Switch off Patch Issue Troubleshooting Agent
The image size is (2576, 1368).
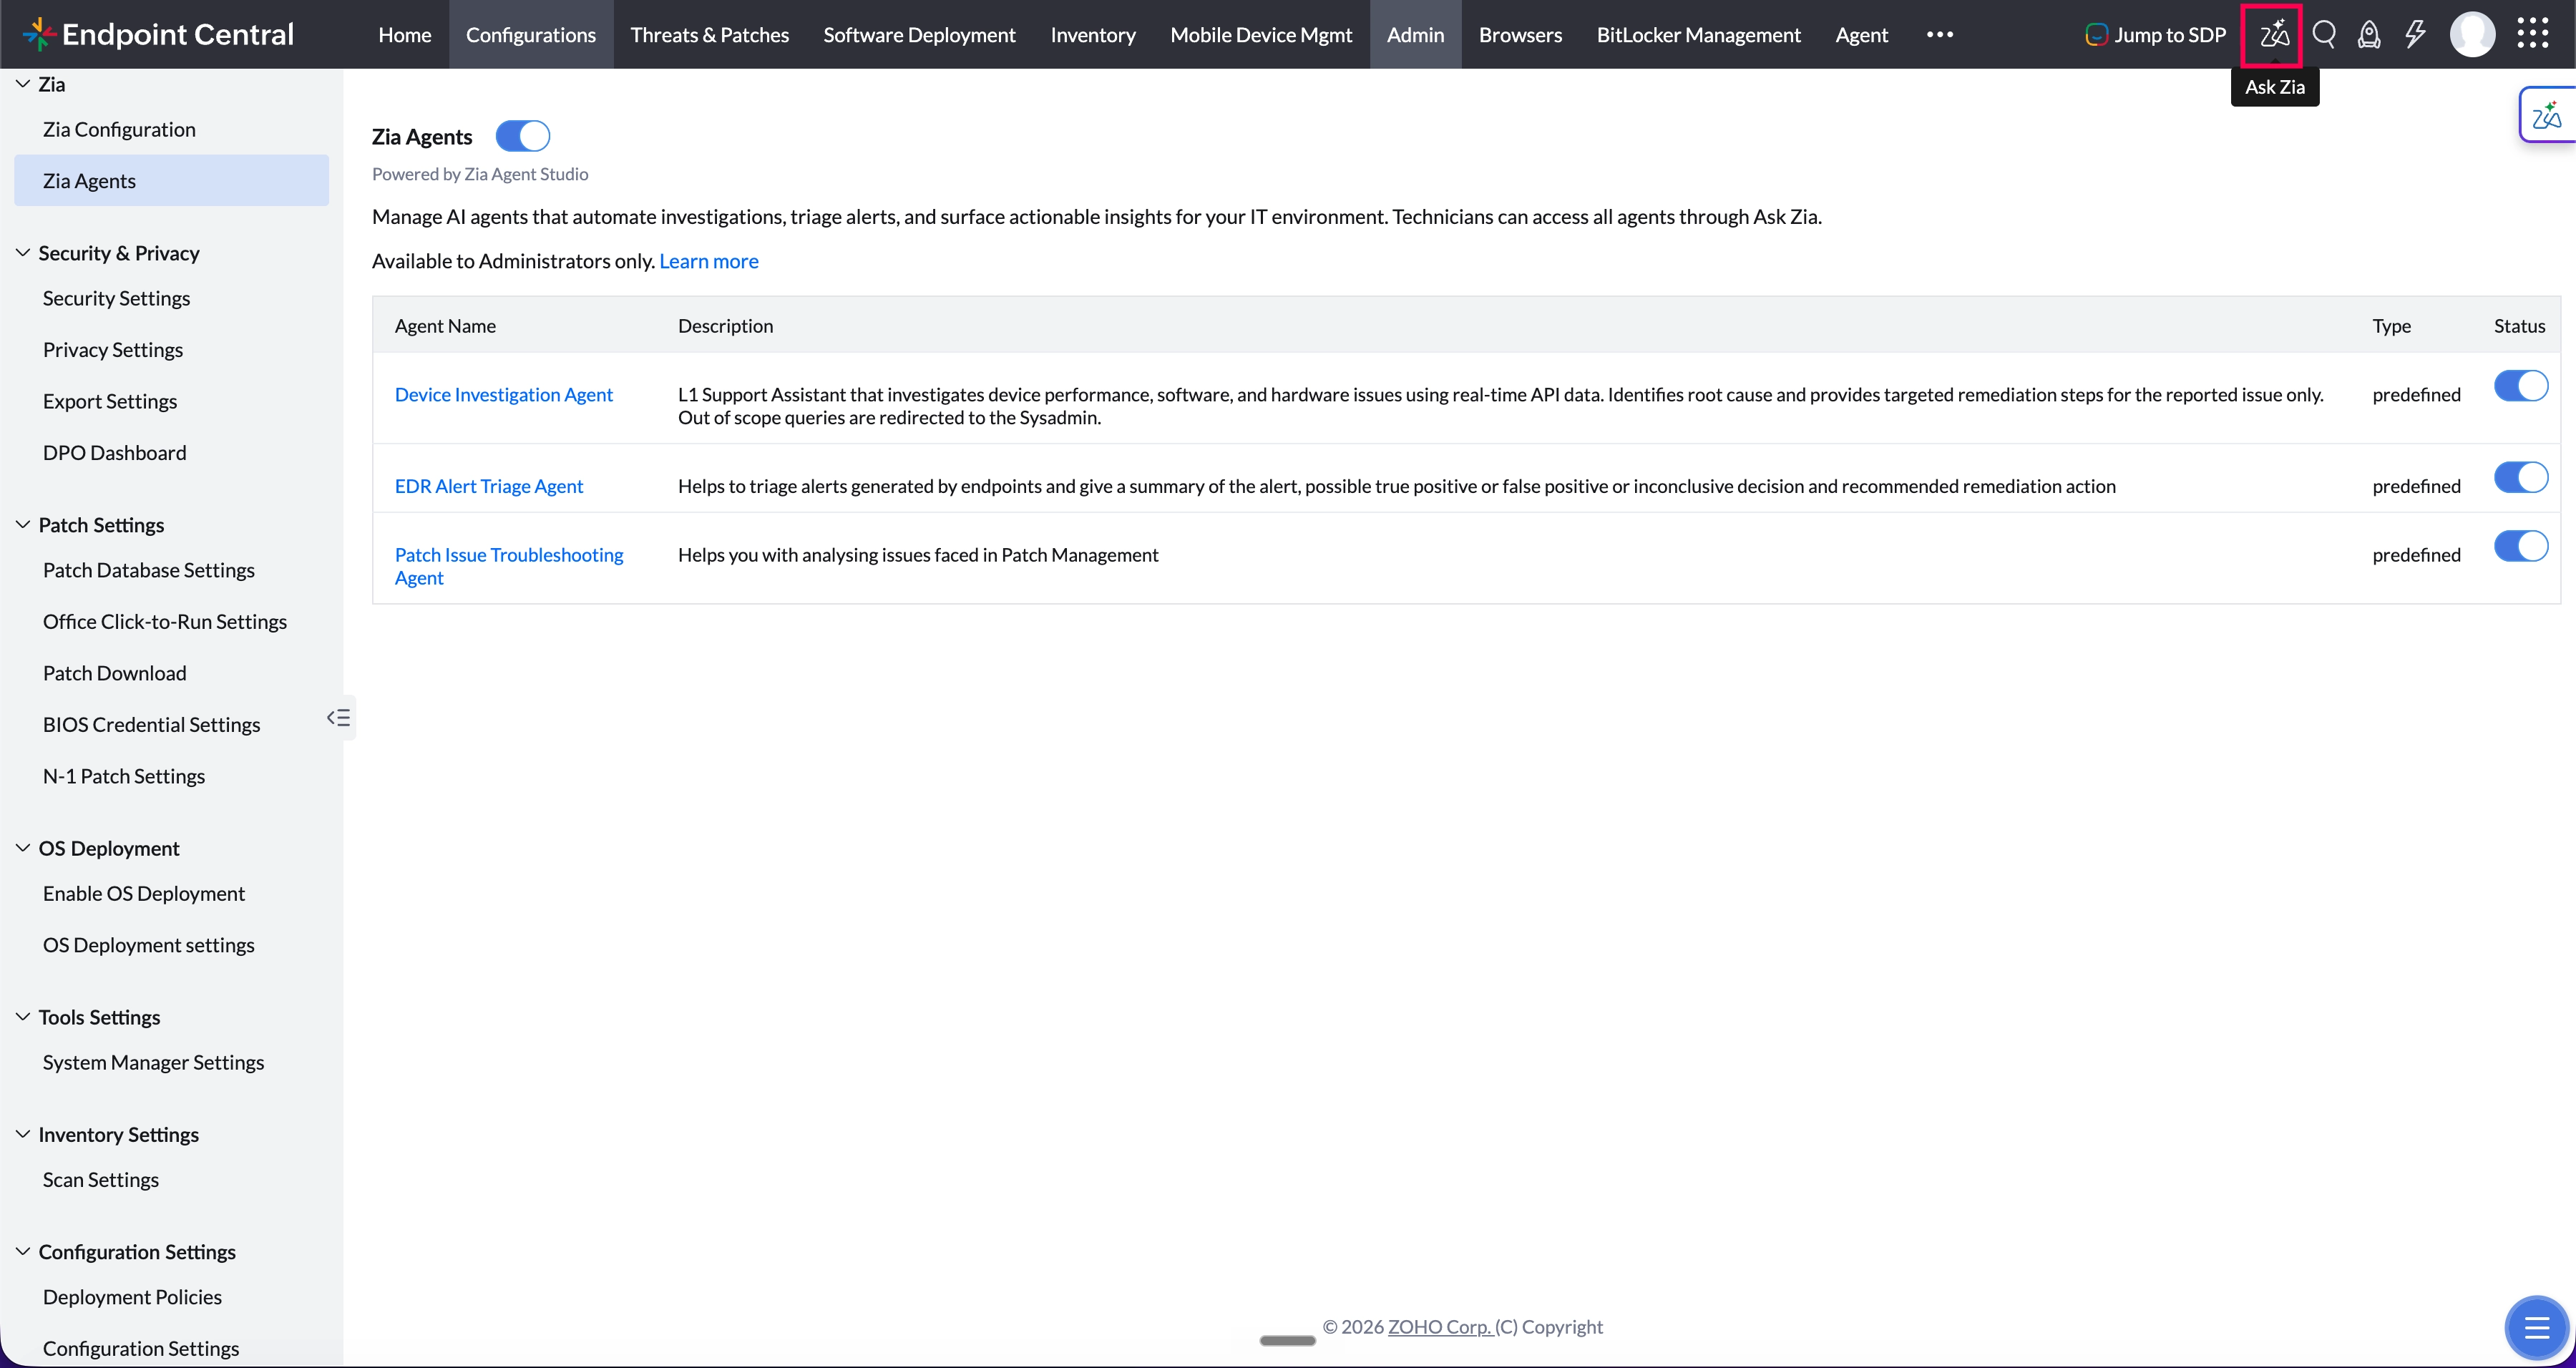click(2520, 546)
